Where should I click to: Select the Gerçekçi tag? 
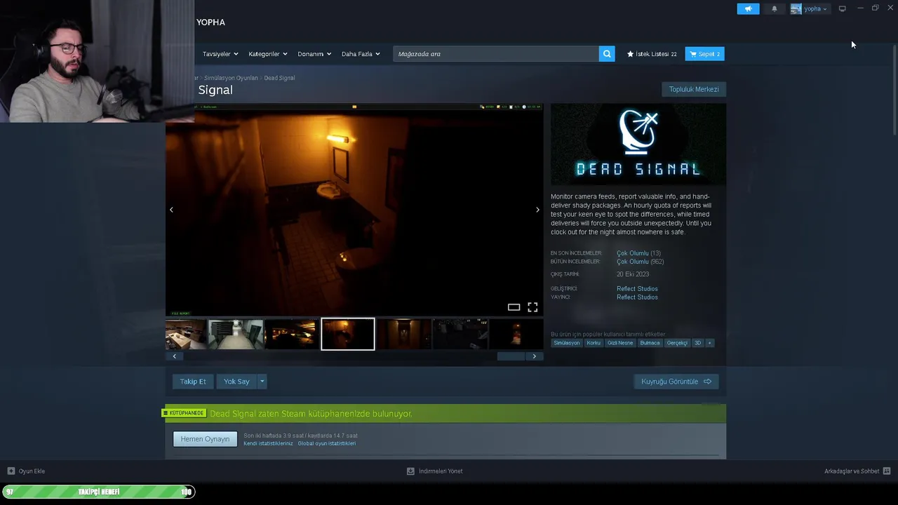pyautogui.click(x=677, y=343)
